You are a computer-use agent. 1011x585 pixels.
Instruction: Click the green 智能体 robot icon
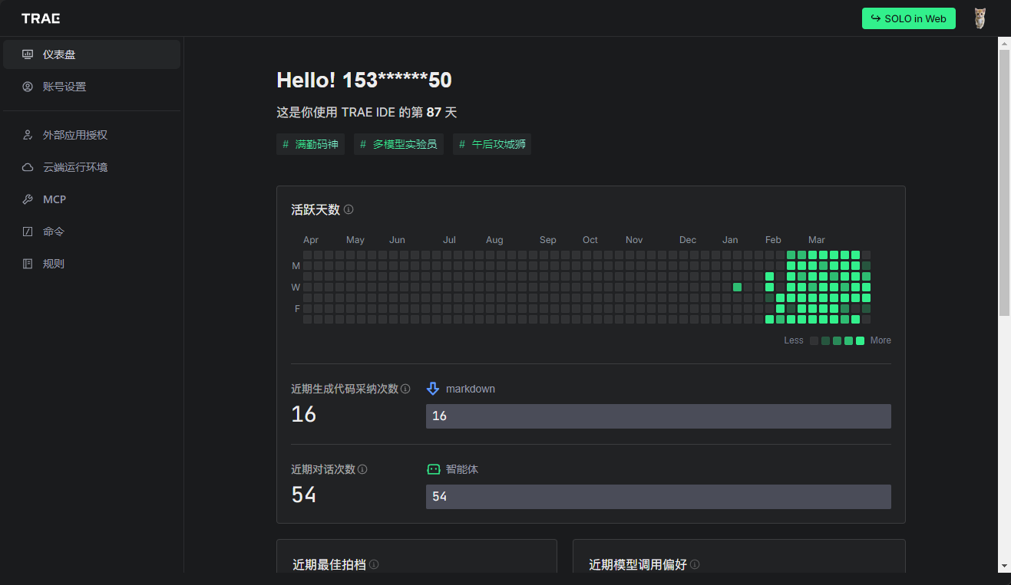pos(433,469)
